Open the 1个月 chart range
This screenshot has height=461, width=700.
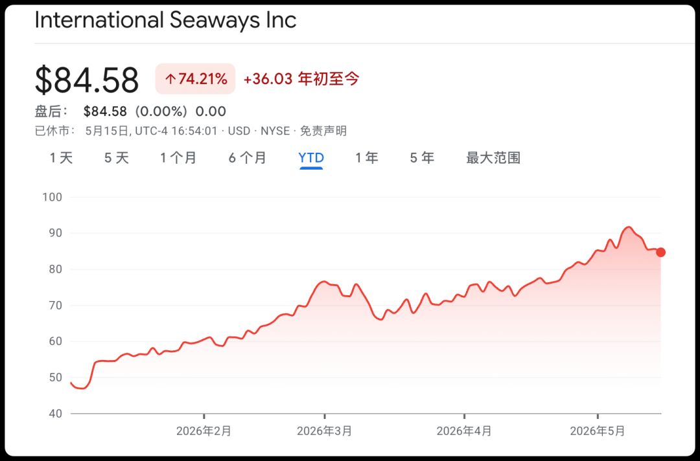[179, 158]
